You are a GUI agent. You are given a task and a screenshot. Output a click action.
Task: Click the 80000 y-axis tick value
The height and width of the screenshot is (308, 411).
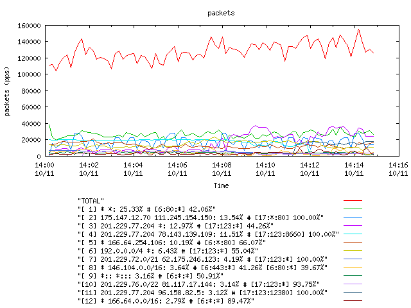tap(31, 91)
